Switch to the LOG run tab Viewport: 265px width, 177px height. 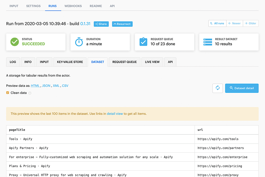pos(13,62)
